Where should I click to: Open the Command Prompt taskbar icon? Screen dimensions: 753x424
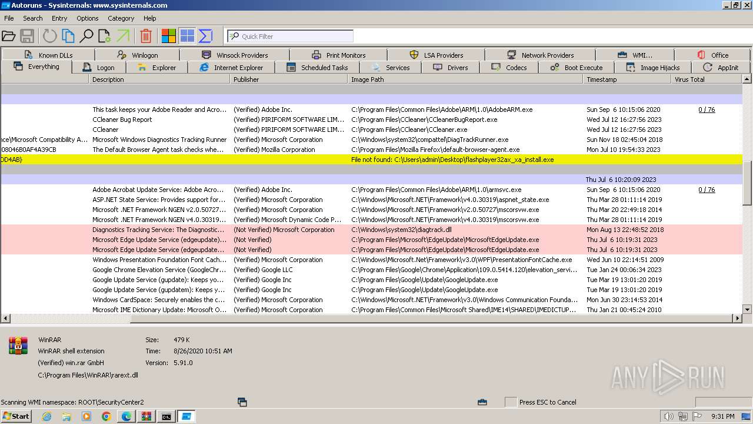point(166,416)
